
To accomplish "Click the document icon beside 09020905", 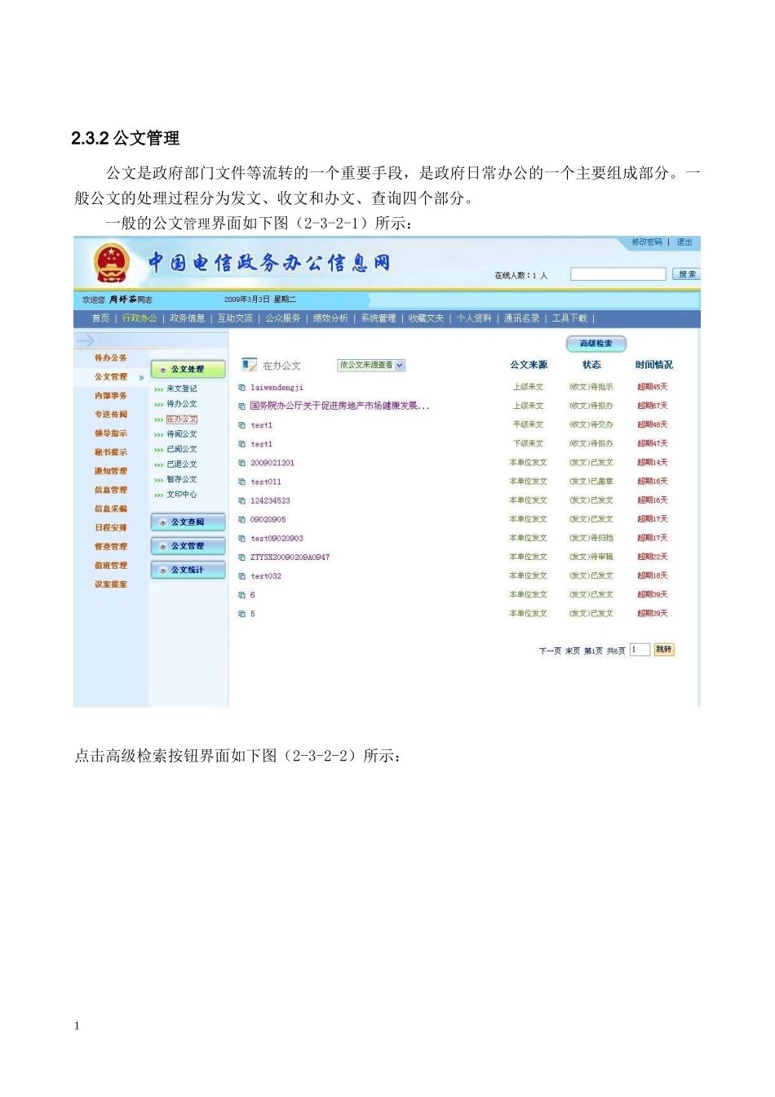I will coord(241,519).
